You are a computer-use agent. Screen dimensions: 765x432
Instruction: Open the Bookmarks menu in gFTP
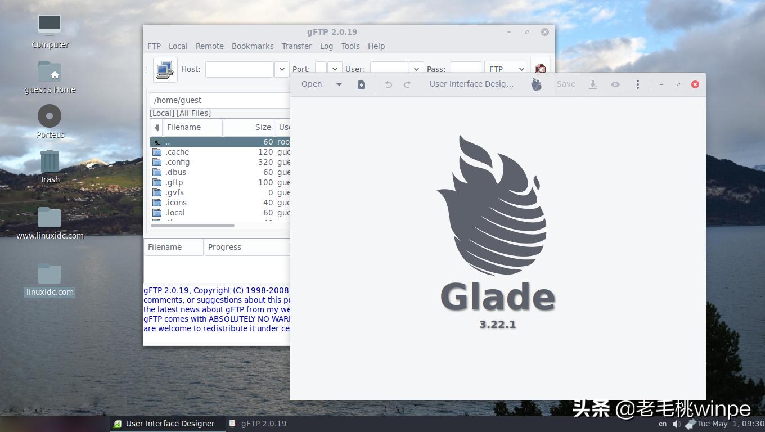point(253,46)
